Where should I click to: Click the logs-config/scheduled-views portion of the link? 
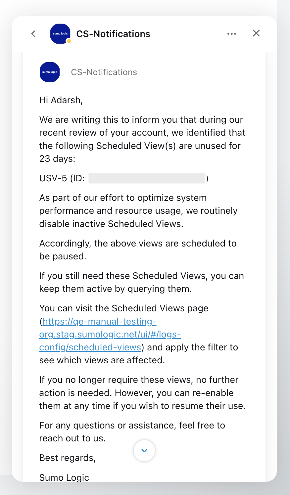[x=89, y=347]
